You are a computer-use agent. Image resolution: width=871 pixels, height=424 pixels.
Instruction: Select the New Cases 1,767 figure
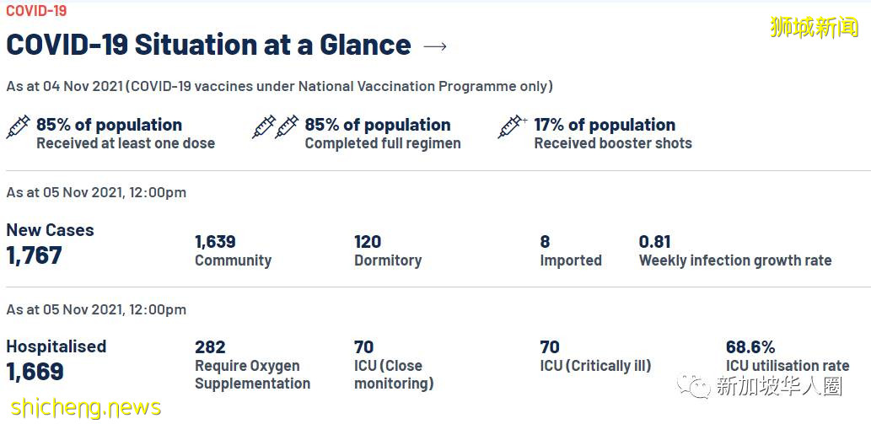35,255
